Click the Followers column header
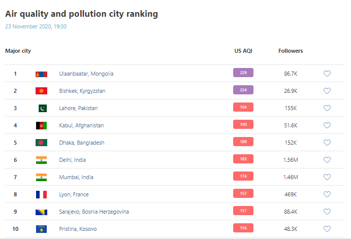 pos(291,51)
